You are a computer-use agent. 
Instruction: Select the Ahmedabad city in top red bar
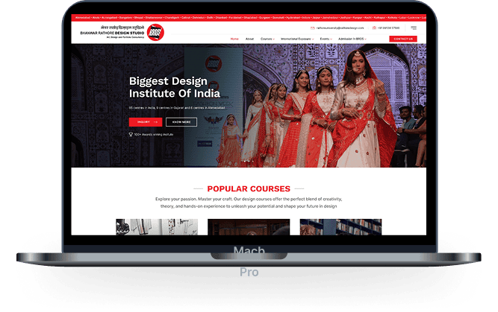click(81, 16)
